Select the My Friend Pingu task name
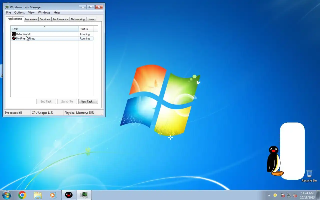Image resolution: width=320 pixels, height=200 pixels. point(25,38)
